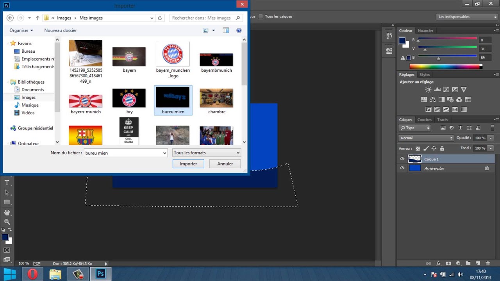Add Channel Mixer adjustment
Viewport: 500px width, 281px height.
point(459,100)
